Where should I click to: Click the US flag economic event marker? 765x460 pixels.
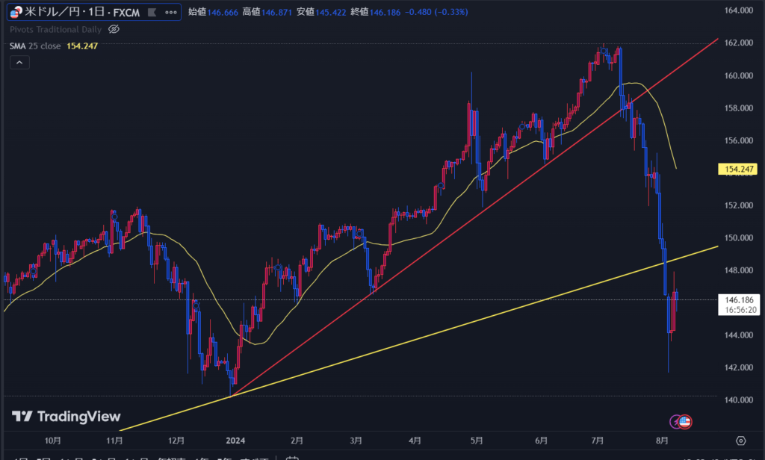pos(685,422)
